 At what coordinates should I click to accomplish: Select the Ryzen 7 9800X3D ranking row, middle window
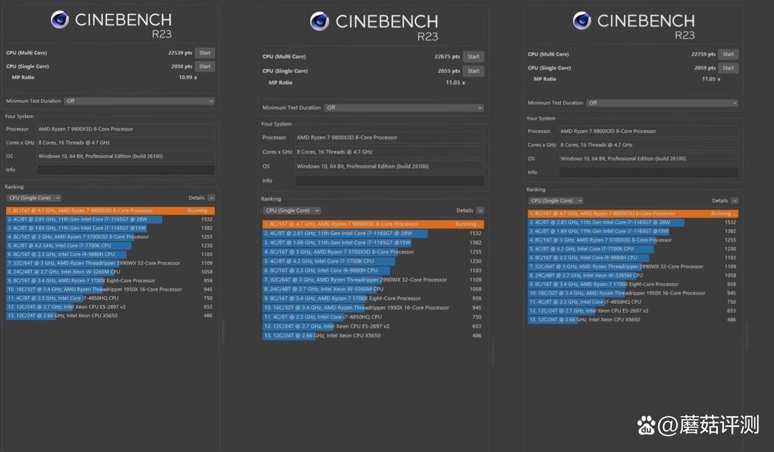click(x=373, y=224)
